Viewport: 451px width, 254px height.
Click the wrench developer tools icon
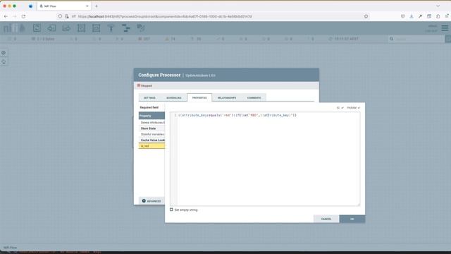pyautogui.click(x=420, y=16)
